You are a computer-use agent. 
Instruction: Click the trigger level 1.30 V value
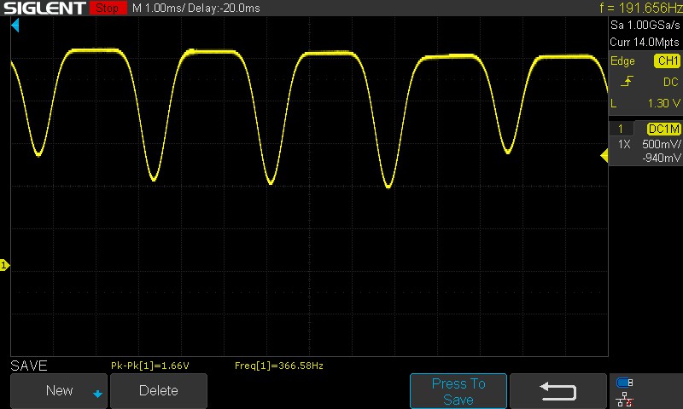point(663,103)
